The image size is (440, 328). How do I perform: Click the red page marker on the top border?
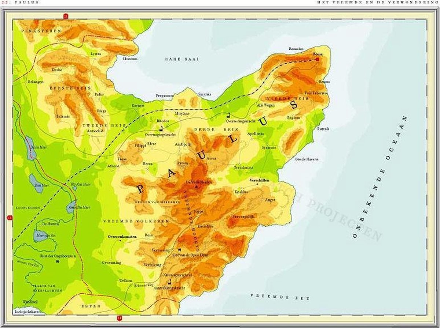tap(66, 16)
